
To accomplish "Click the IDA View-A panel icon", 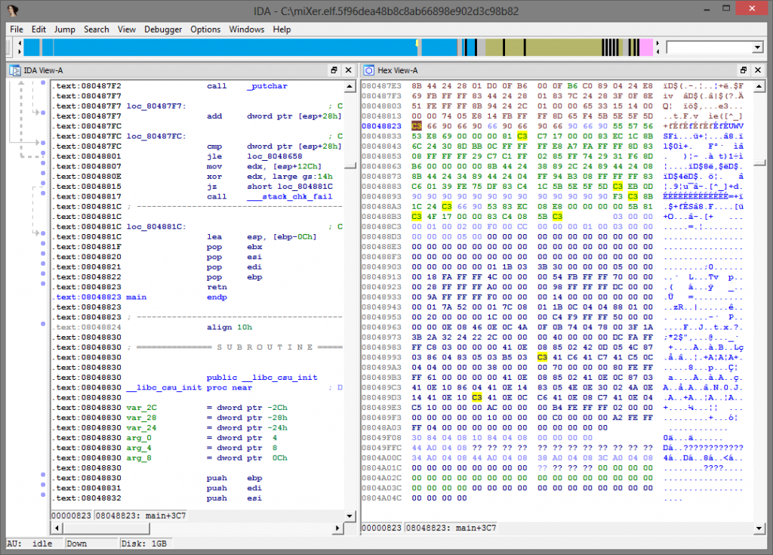I will click(x=15, y=70).
